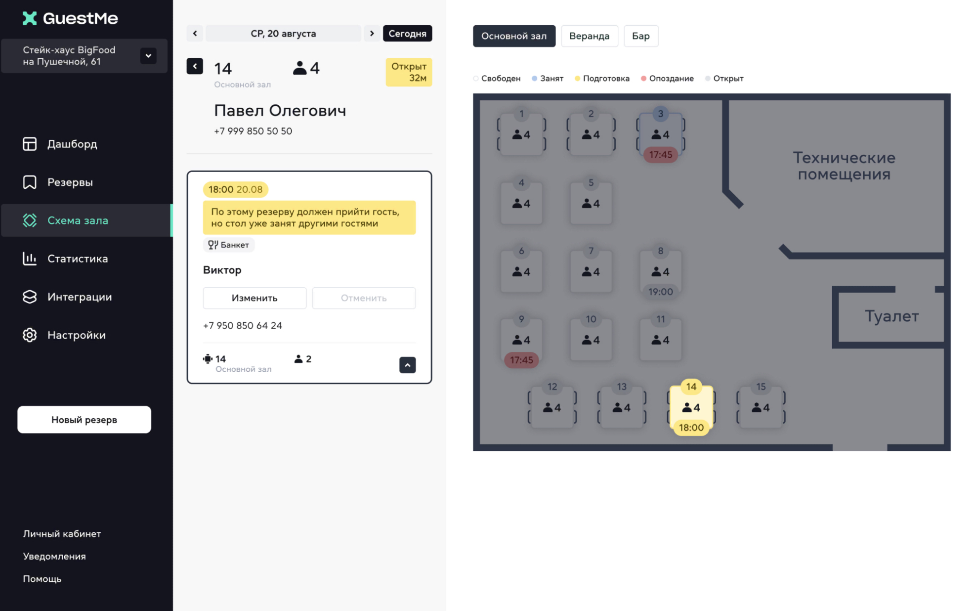Click the Статистика chart icon

click(x=30, y=259)
